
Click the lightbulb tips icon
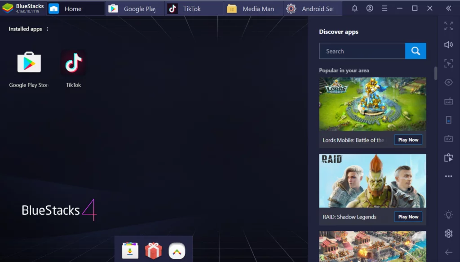[x=449, y=215]
